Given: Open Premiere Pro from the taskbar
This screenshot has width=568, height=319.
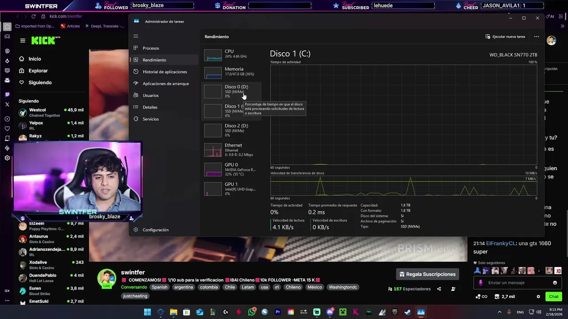Looking at the screenshot, I should pos(278,312).
